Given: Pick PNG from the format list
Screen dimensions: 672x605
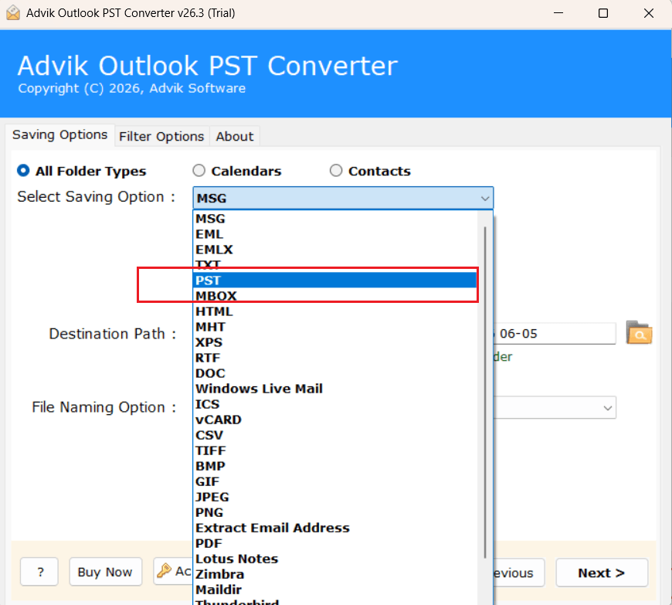Looking at the screenshot, I should pyautogui.click(x=335, y=512).
